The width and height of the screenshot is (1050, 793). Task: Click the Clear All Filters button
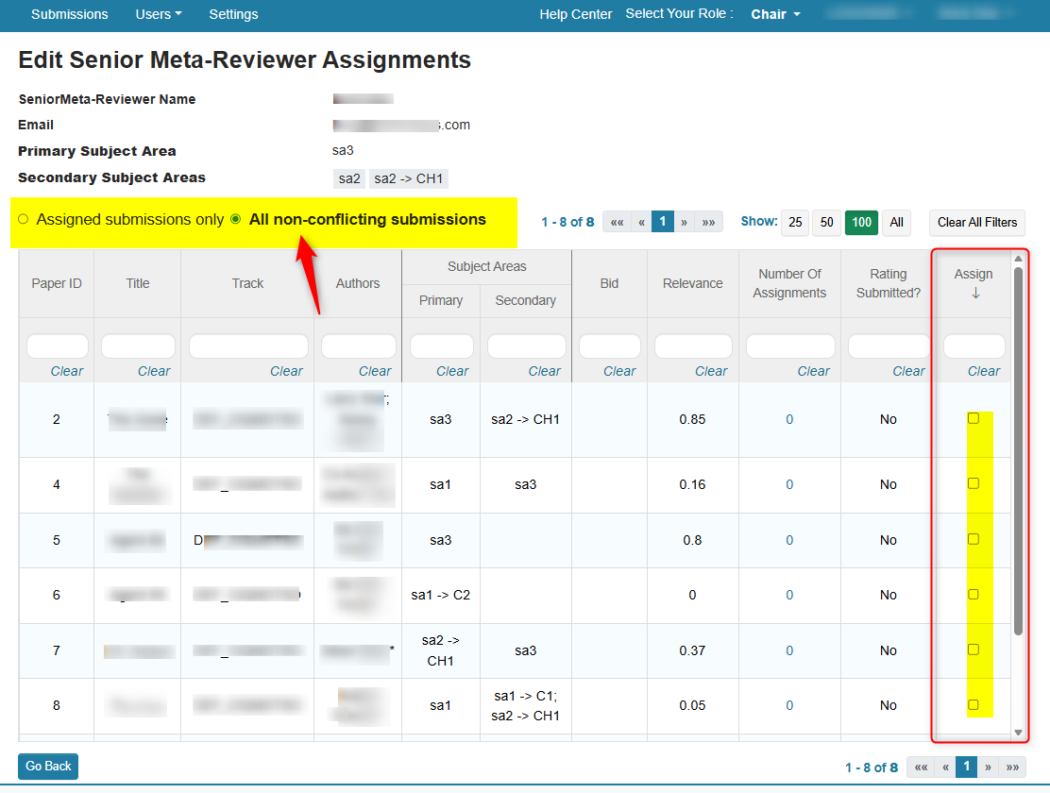pyautogui.click(x=976, y=222)
